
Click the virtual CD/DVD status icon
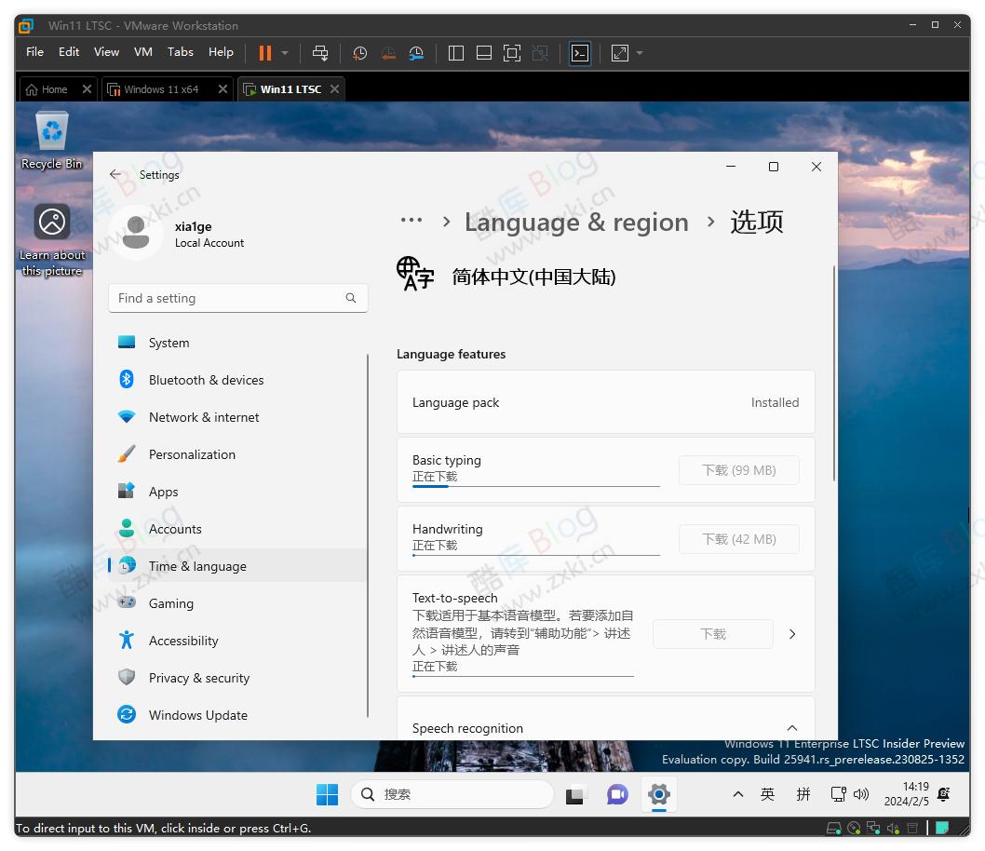[x=853, y=828]
